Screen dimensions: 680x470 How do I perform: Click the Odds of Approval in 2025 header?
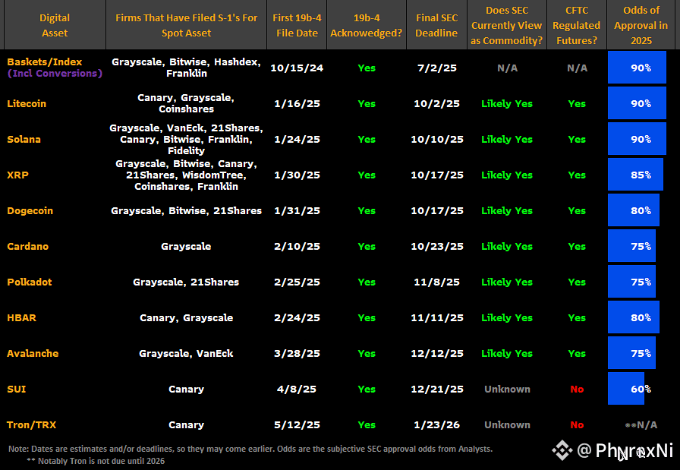[x=641, y=25]
